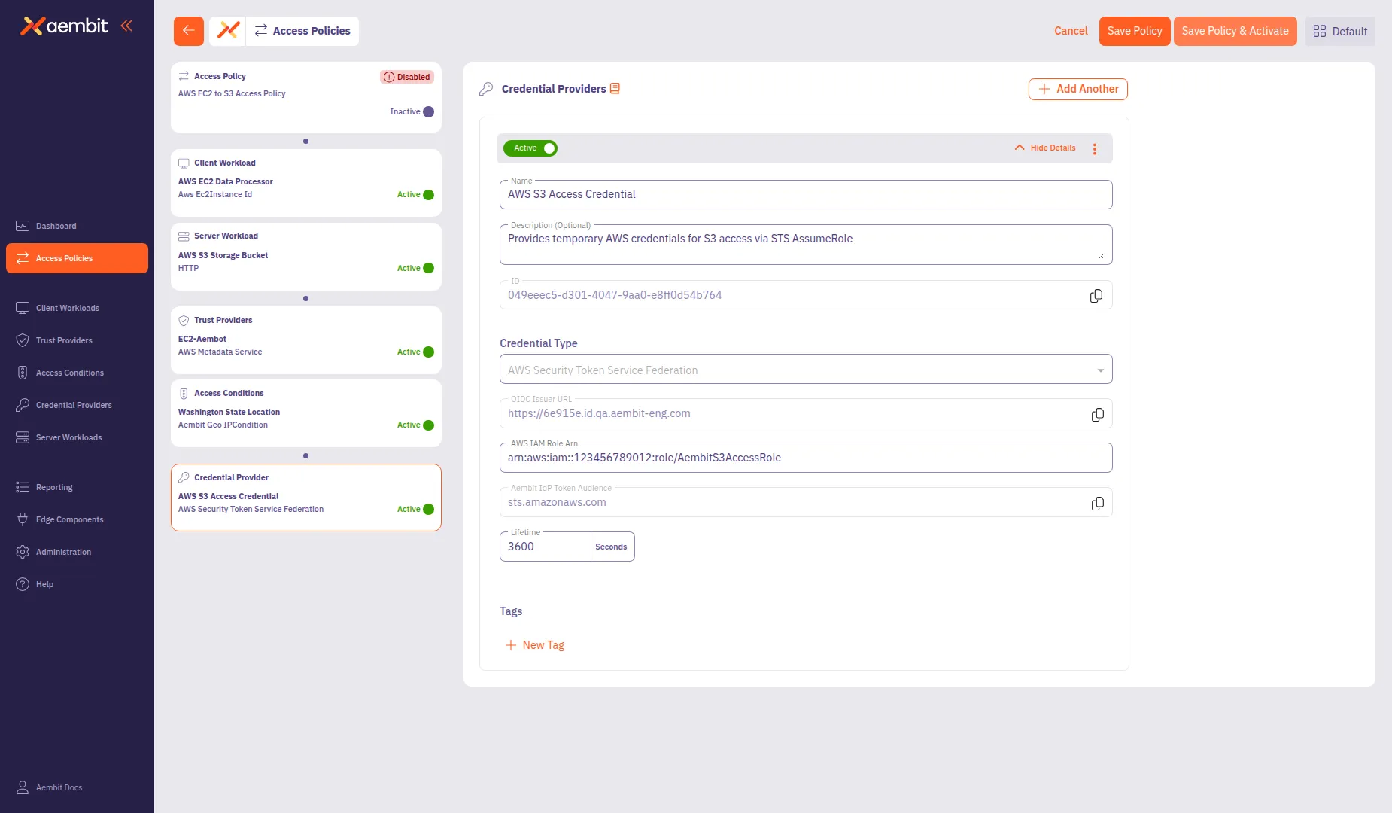Add a new tag with New Tag link

tap(535, 644)
